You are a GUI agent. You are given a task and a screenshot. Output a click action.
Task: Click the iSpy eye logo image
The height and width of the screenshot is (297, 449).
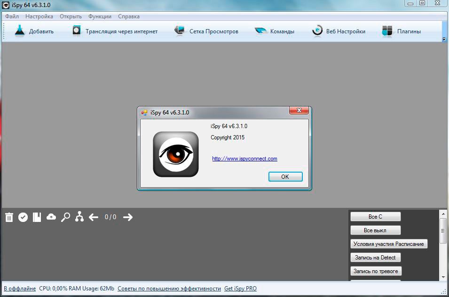coord(176,154)
